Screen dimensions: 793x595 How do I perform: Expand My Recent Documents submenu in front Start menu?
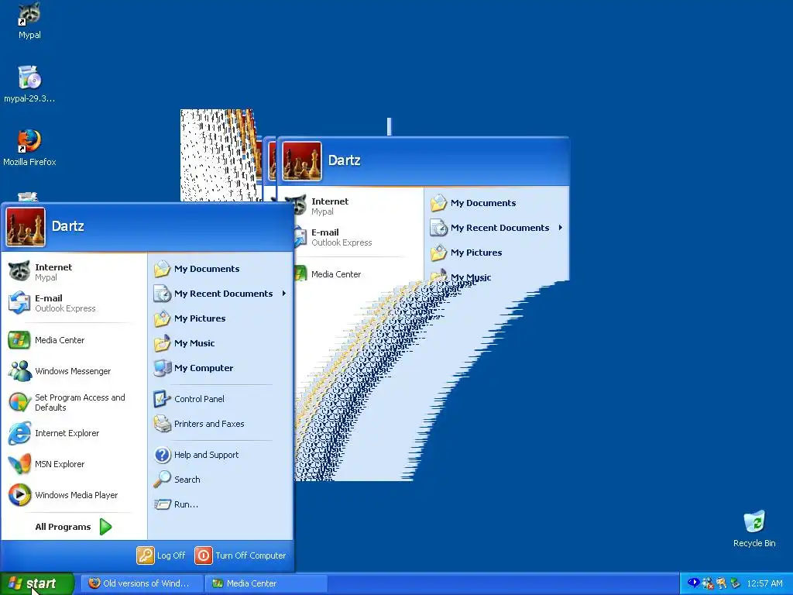tap(221, 294)
